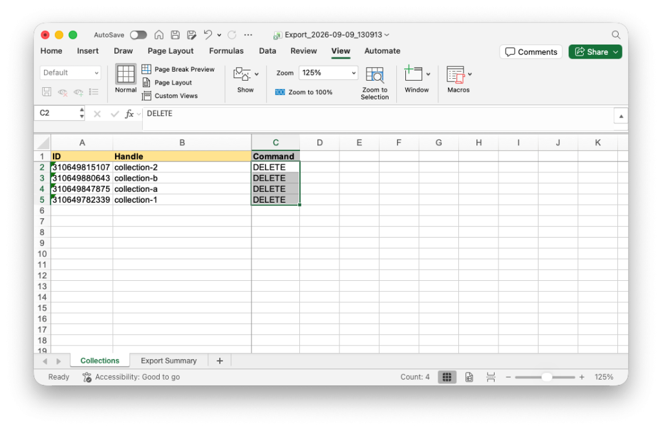This screenshot has width=662, height=430.
Task: Click the Save As icon with pencil
Action: point(191,35)
